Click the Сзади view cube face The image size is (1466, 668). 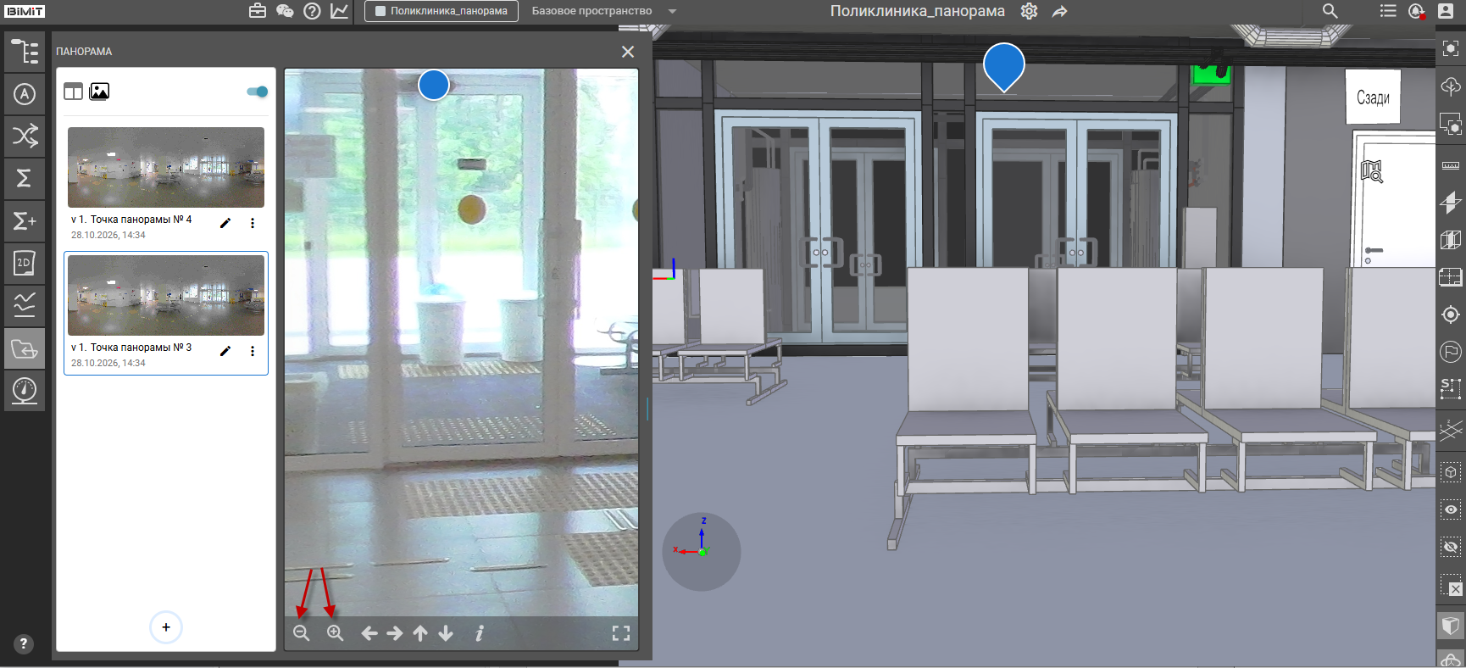click(x=1374, y=97)
